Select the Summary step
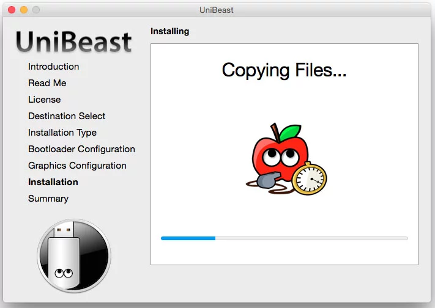The height and width of the screenshot is (308, 435). pyautogui.click(x=48, y=199)
